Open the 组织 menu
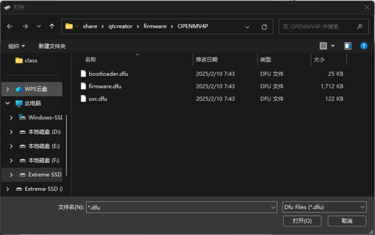375x235 pixels. tap(16, 46)
